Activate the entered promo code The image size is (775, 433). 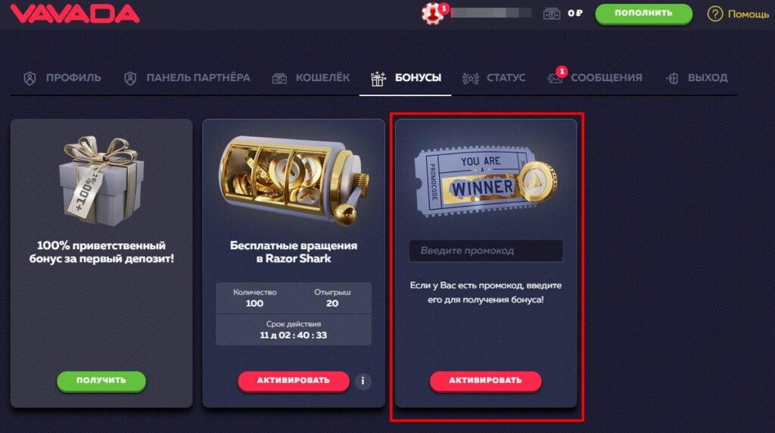tap(485, 381)
